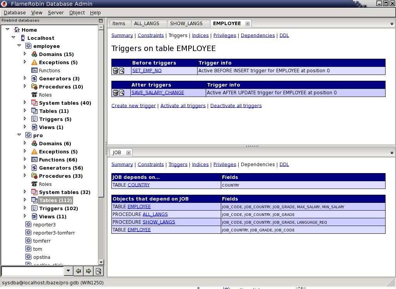Click the Localhost server icon
396x289 pixels.
(x=23, y=38)
